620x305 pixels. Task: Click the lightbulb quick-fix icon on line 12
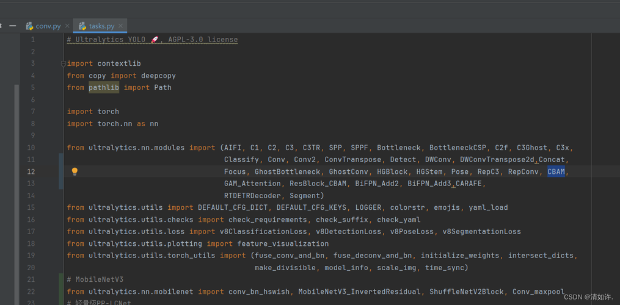[x=75, y=172]
